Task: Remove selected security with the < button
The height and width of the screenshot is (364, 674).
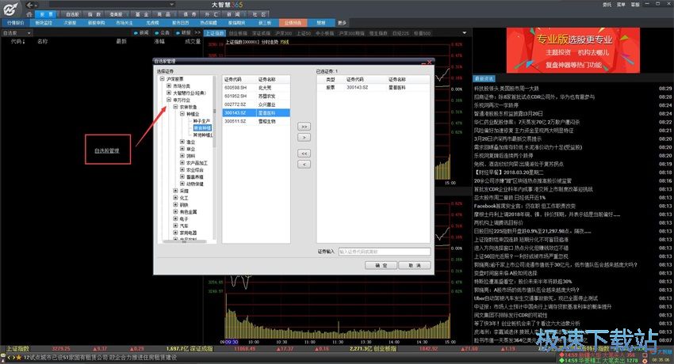Action: (x=304, y=165)
